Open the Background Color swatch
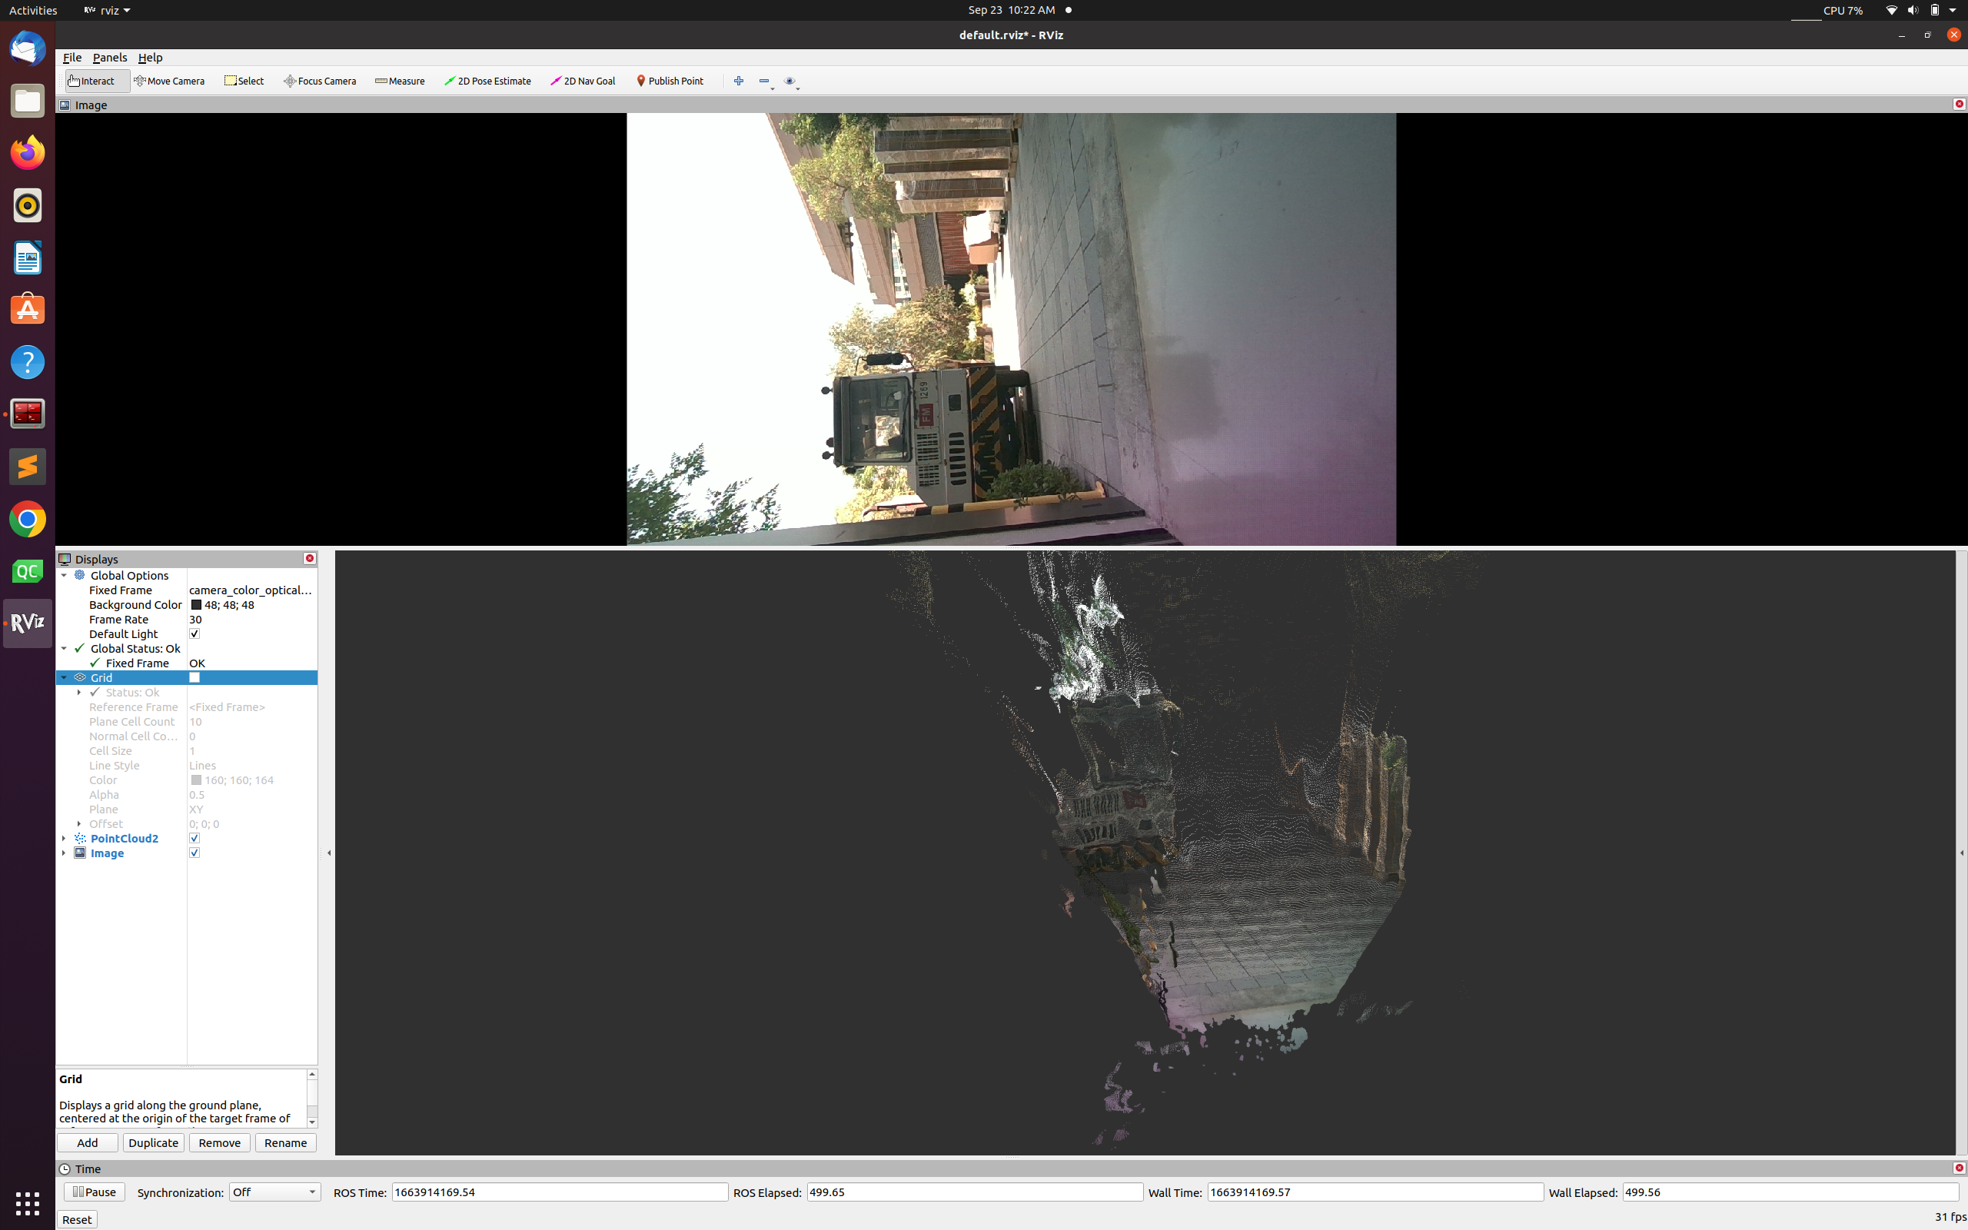This screenshot has width=1968, height=1230. [x=196, y=604]
